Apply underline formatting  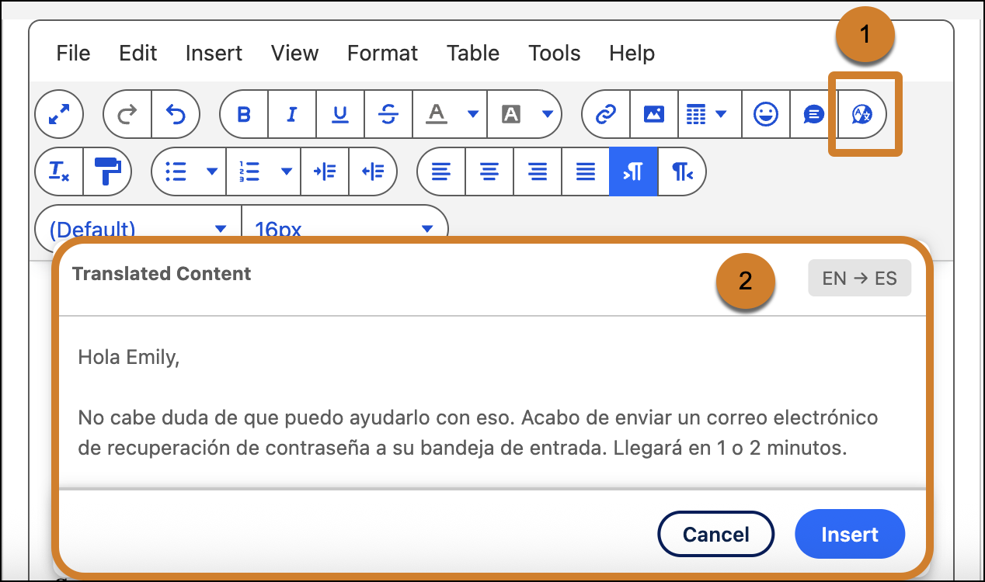340,115
